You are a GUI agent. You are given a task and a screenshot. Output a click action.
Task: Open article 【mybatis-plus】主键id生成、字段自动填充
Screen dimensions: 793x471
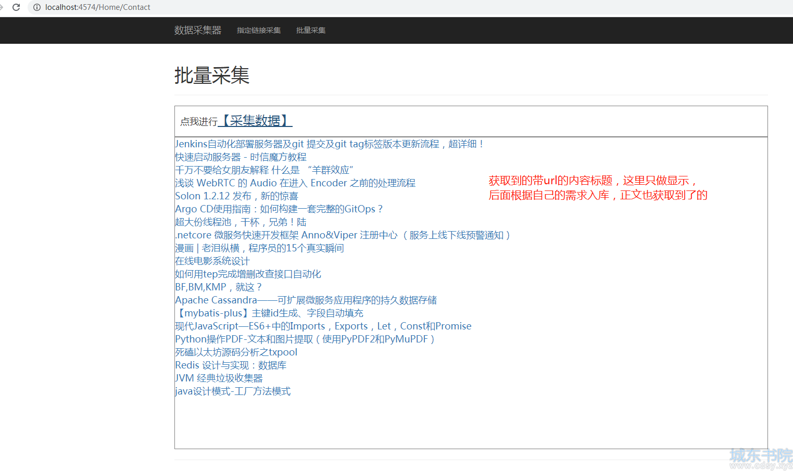269,313
